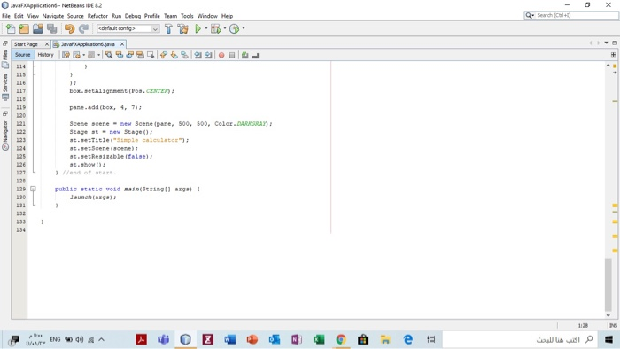
Task: Click the Save All toolbar icon
Action: tap(51, 28)
